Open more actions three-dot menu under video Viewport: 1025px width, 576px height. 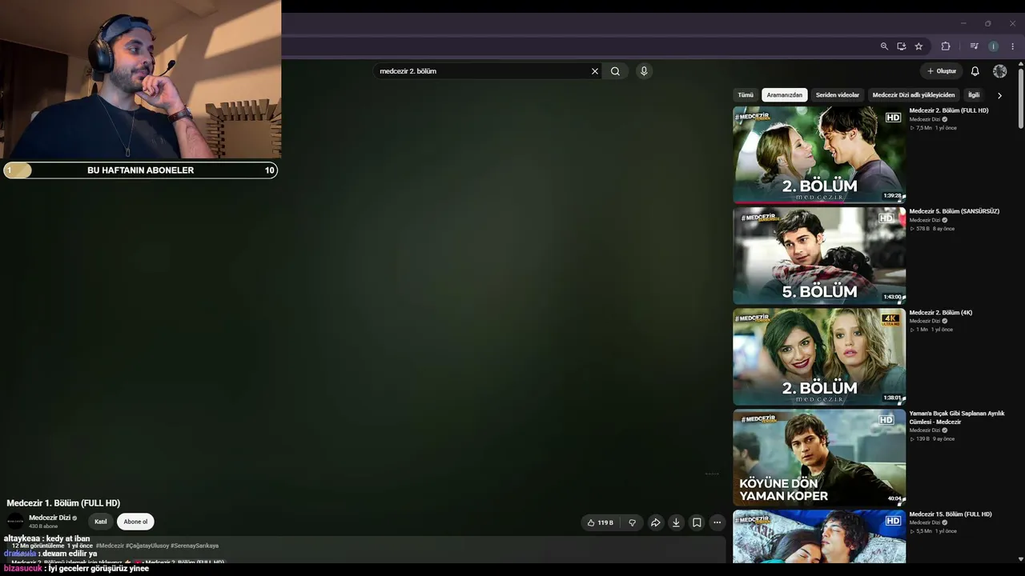[717, 522]
